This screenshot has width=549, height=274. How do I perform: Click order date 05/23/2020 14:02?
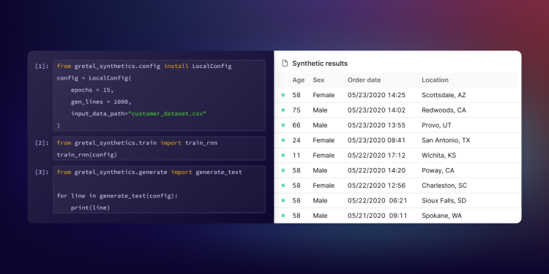click(376, 110)
